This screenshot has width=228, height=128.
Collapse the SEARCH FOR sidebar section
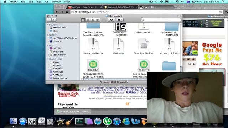tap(48, 59)
